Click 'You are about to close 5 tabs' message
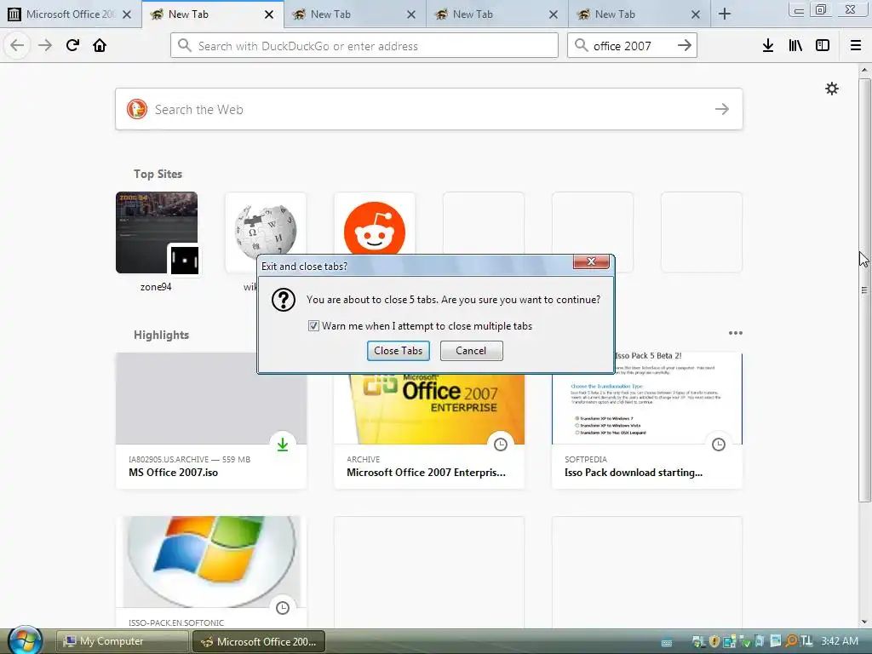Viewport: 872px width, 654px height. tap(453, 300)
